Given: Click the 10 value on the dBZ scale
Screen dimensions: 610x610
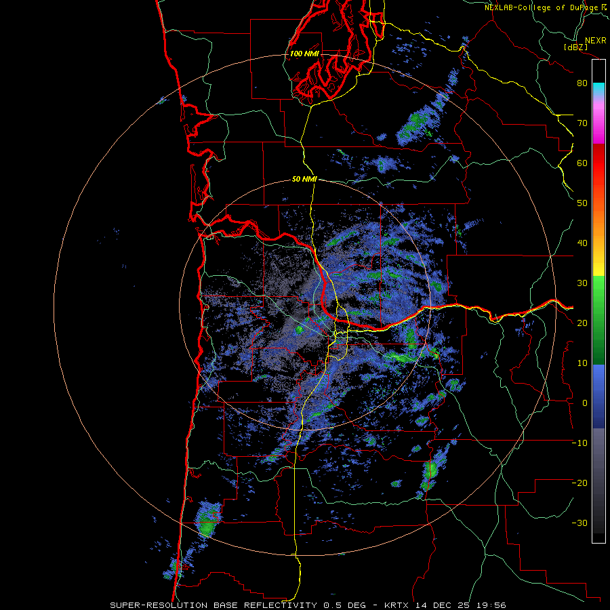Looking at the screenshot, I should pos(582,363).
